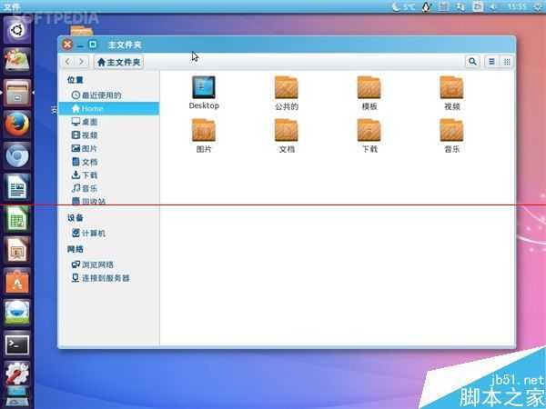Open the Files manager dock icon
The image size is (546, 409).
coord(17,93)
